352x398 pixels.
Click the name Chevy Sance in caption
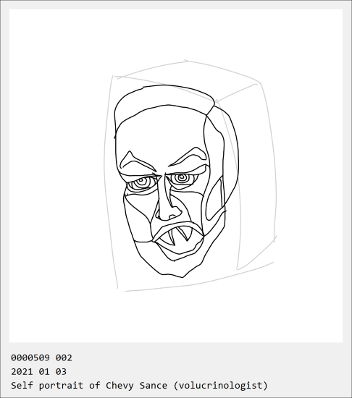coord(136,385)
